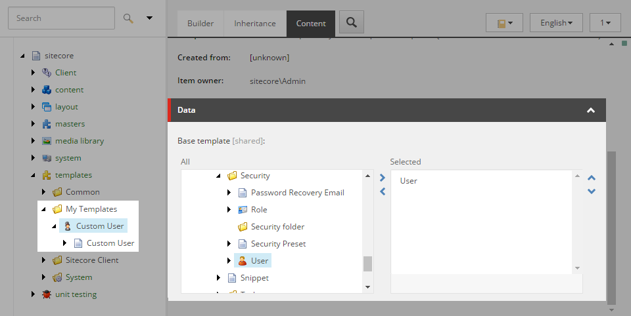The image size is (631, 316).
Task: Switch to the Builder tab
Action: pos(200,24)
